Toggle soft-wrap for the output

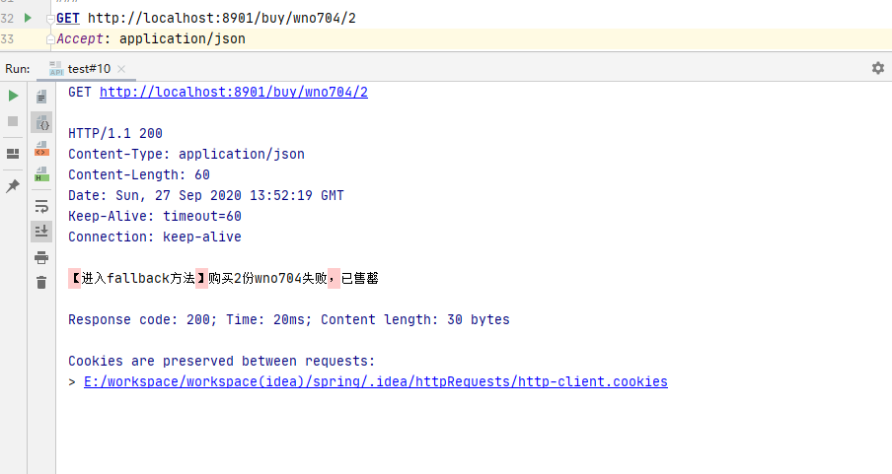tap(41, 206)
